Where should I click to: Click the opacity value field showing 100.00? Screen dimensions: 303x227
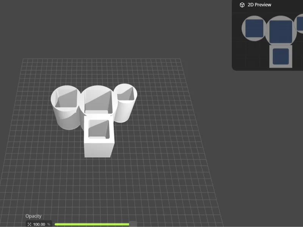coord(39,224)
